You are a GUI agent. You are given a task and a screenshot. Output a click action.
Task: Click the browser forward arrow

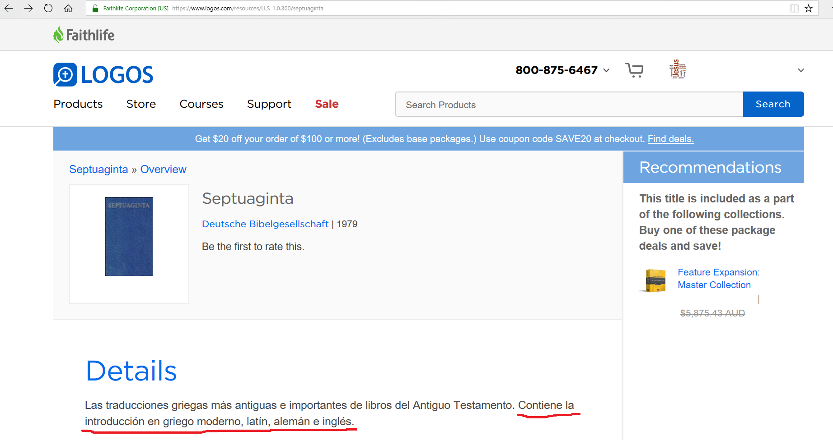click(28, 8)
